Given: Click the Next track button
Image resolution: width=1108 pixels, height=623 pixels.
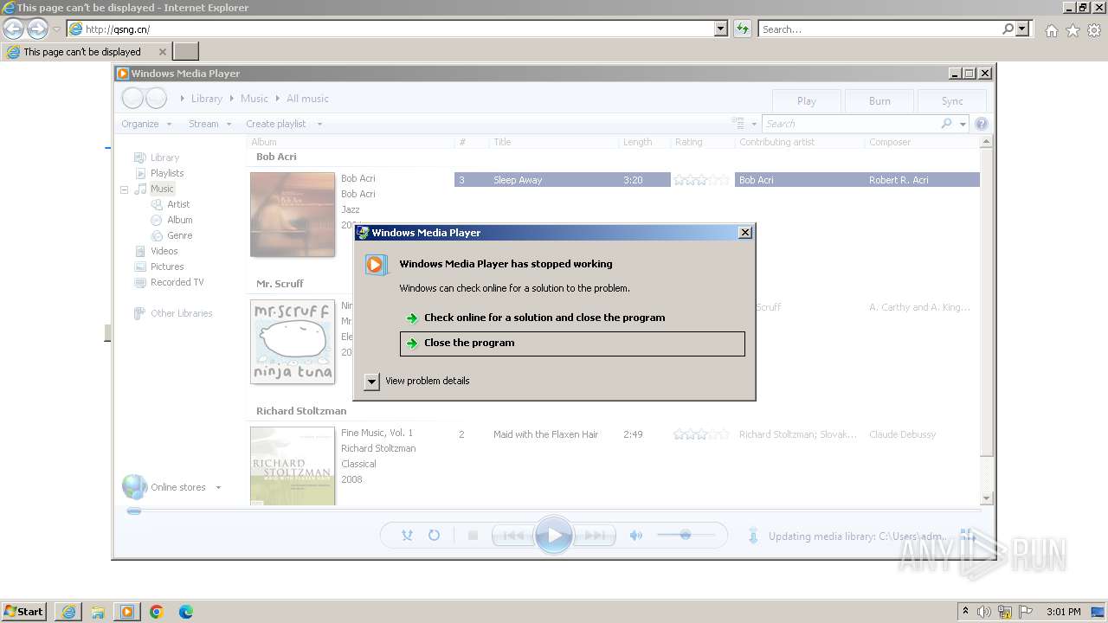Looking at the screenshot, I should coord(595,536).
